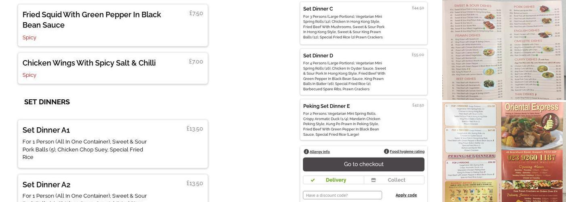Add Fried Squid With Green Pepper item
The width and height of the screenshot is (566, 202).
(x=113, y=25)
